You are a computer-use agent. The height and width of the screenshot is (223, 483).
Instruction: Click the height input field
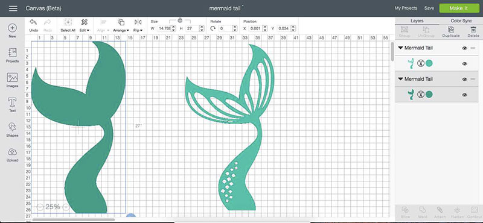click(192, 28)
